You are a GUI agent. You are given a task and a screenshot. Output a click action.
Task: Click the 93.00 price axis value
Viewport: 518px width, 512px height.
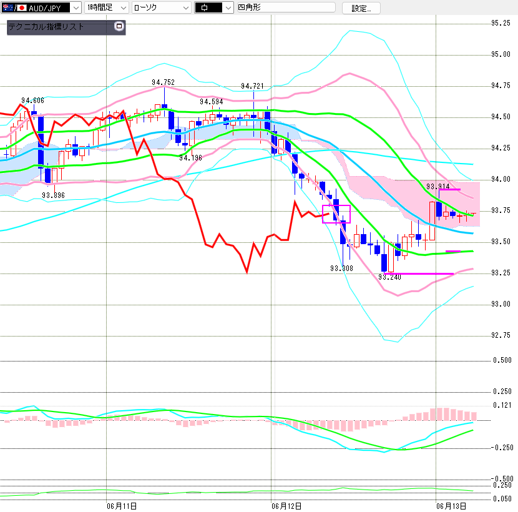coord(501,304)
